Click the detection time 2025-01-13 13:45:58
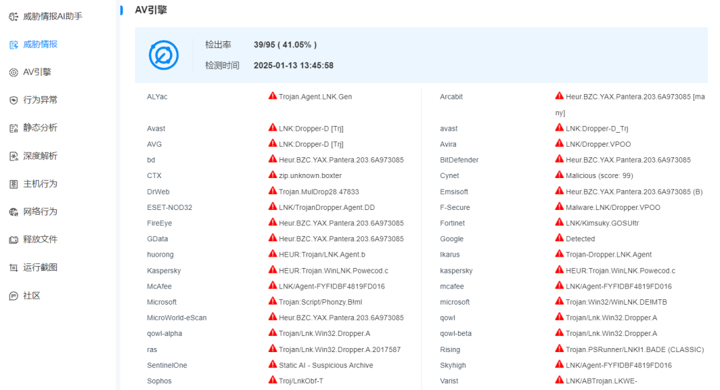The width and height of the screenshot is (720, 390). point(293,66)
